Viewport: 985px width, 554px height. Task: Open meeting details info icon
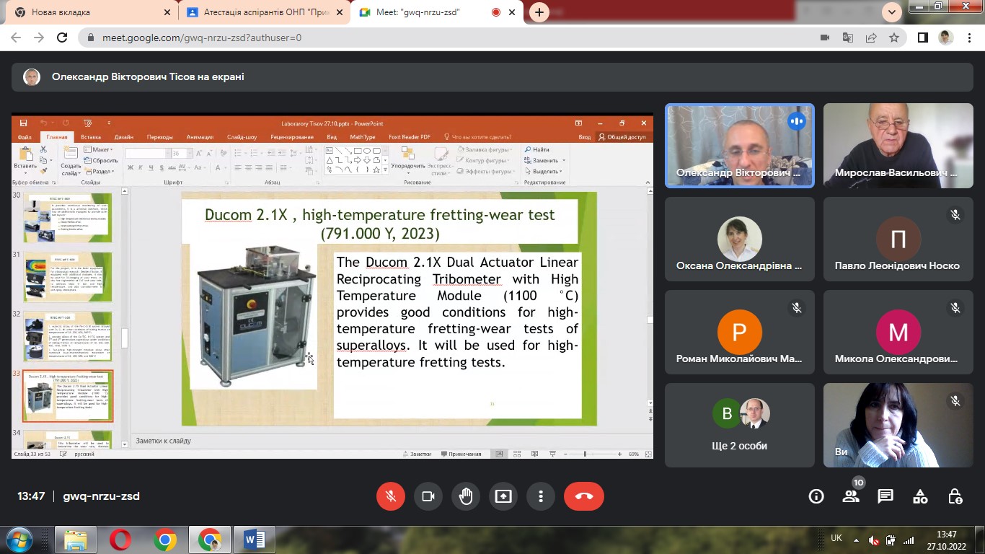click(x=816, y=496)
